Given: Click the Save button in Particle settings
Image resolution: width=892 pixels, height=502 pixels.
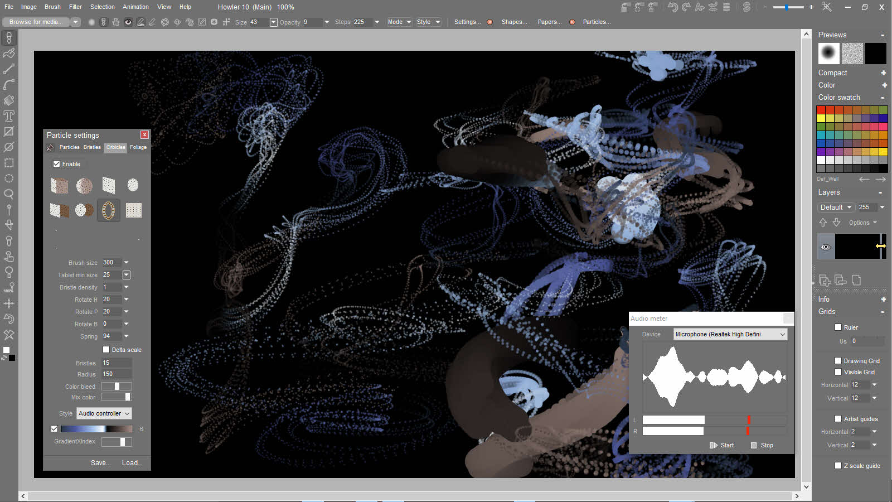Looking at the screenshot, I should point(100,462).
